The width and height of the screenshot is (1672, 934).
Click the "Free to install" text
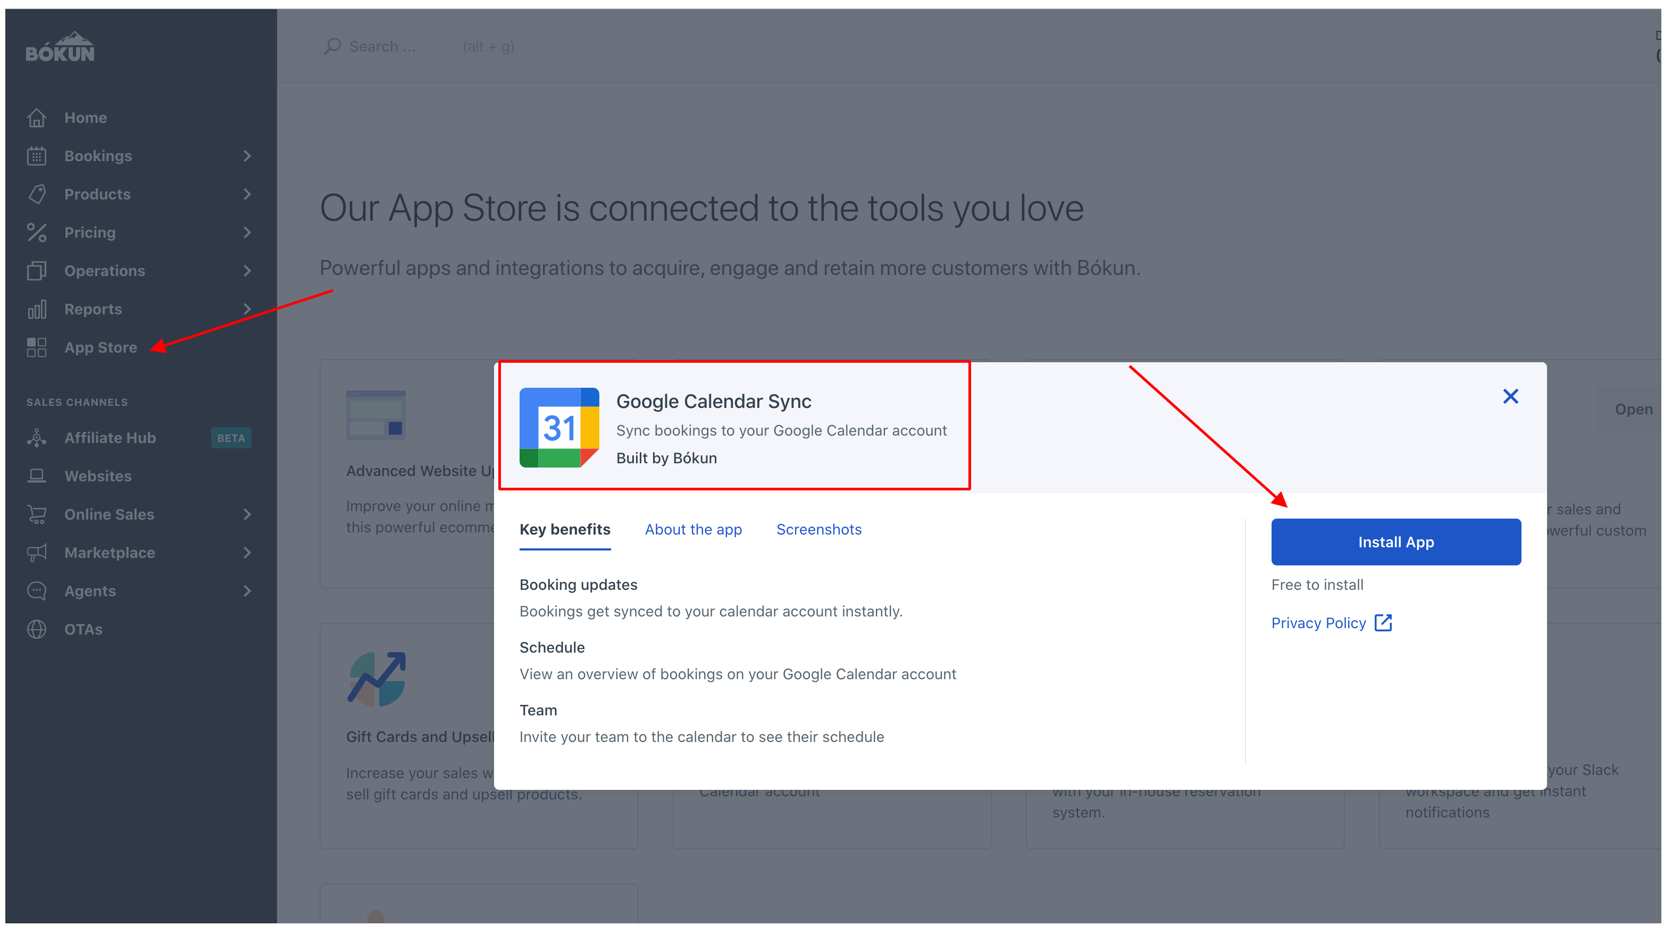(x=1318, y=585)
